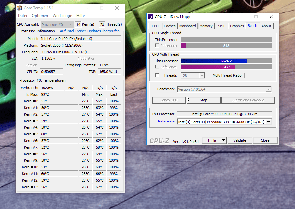Click the Multi Thread Reference 5423 bar

(226, 67)
